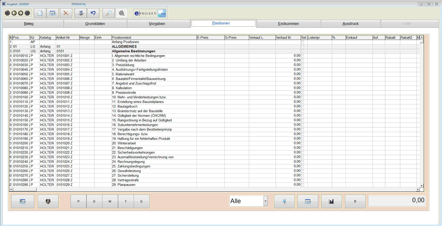
Task: Select row '13. Brandschutz auf der Baustelle'
Action: coord(214,111)
